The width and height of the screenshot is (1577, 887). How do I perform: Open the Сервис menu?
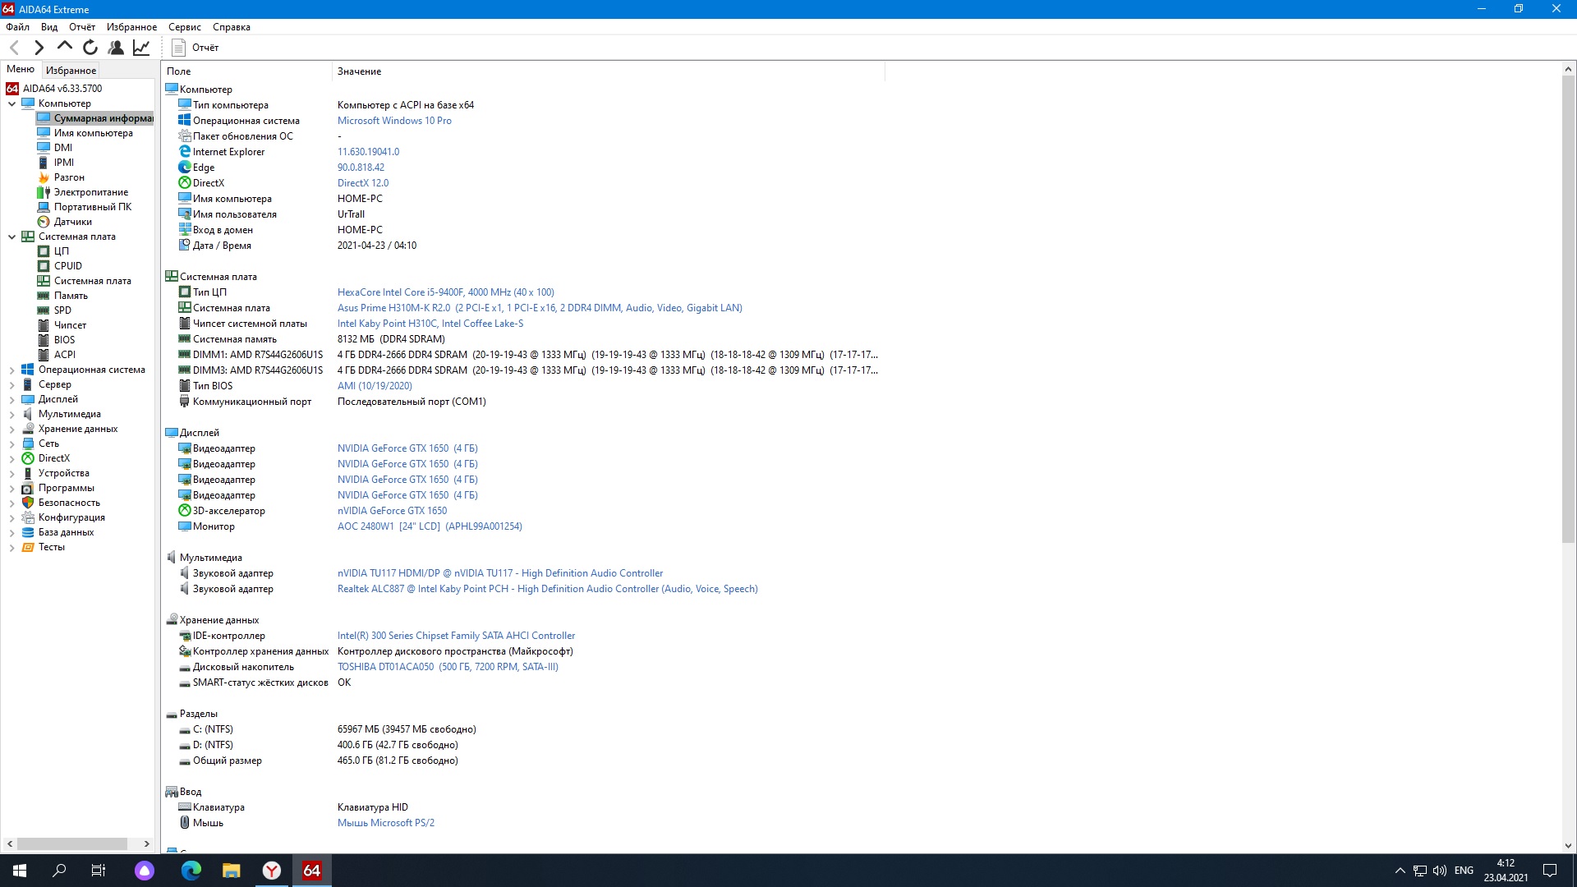184,27
